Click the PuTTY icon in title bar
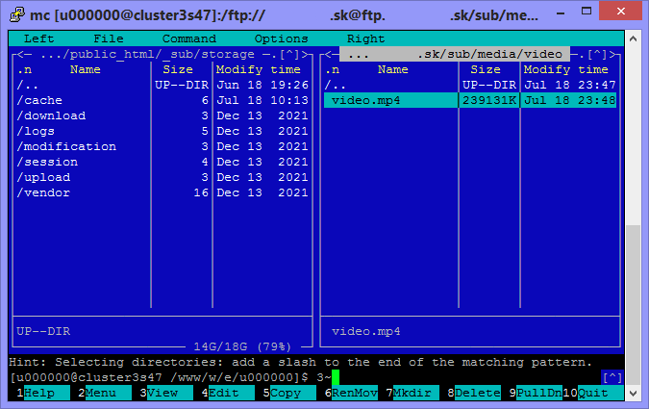 (15, 13)
